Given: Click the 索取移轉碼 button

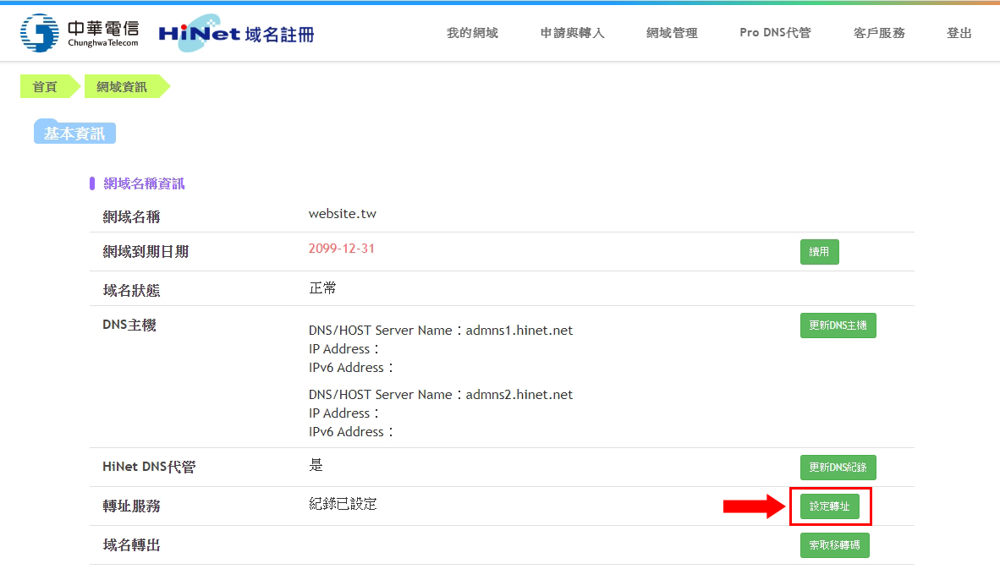Looking at the screenshot, I should click(x=834, y=545).
